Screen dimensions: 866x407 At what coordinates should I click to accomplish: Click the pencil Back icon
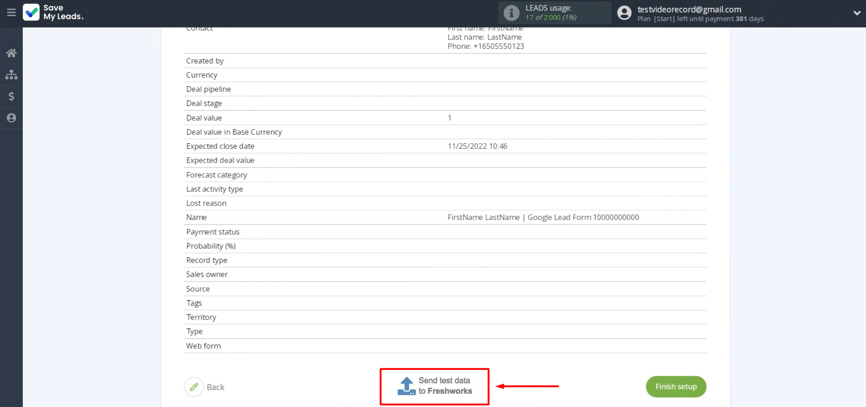(194, 387)
